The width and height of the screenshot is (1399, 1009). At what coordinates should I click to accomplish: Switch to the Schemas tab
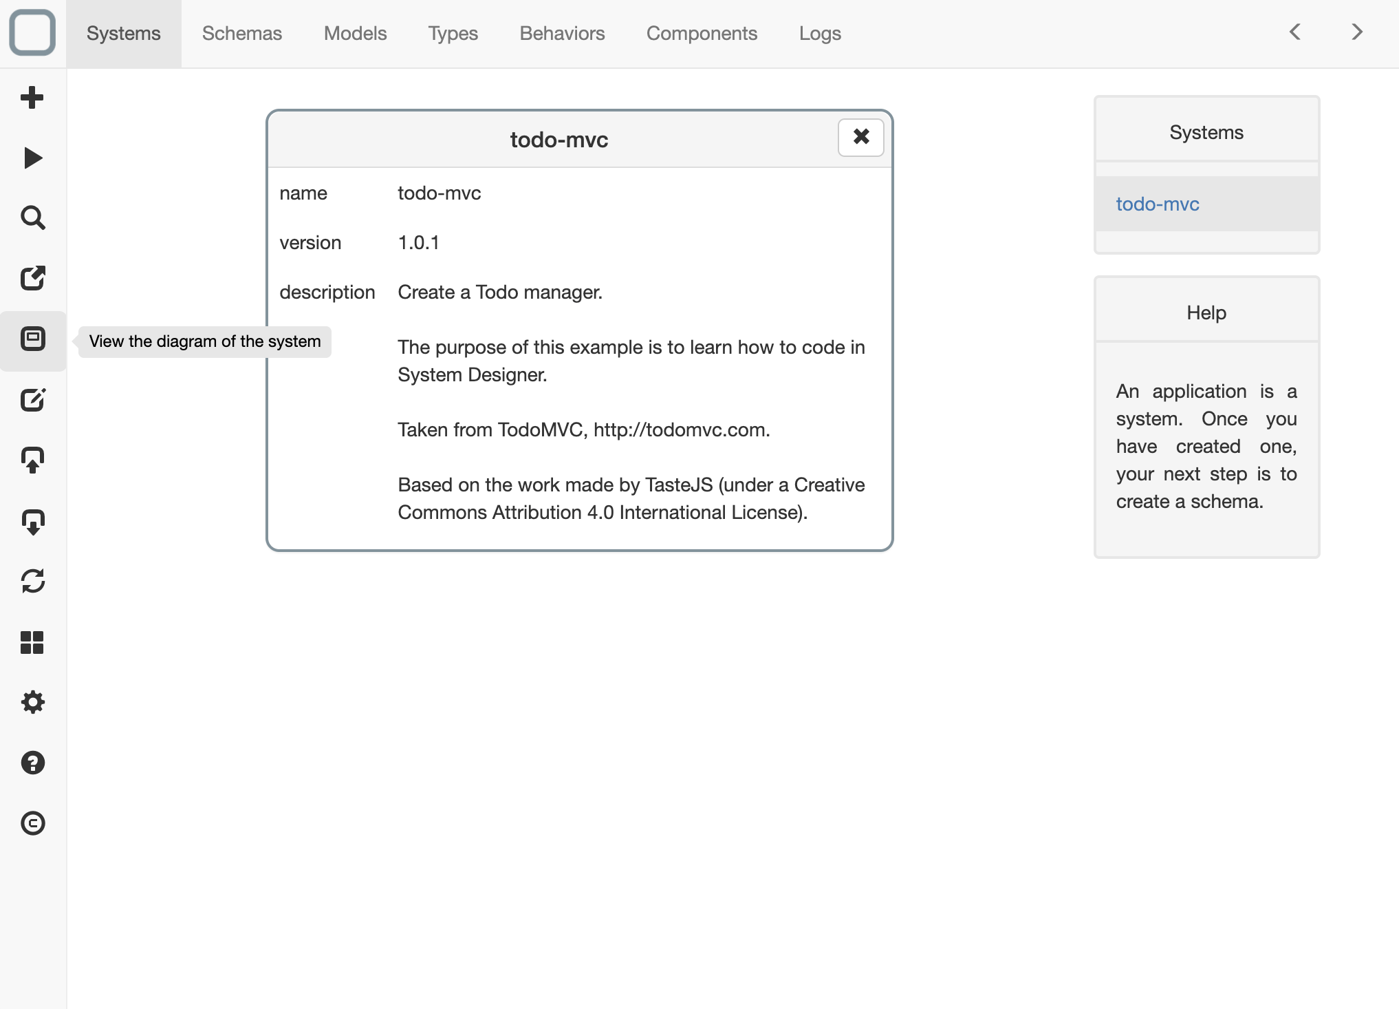241,32
